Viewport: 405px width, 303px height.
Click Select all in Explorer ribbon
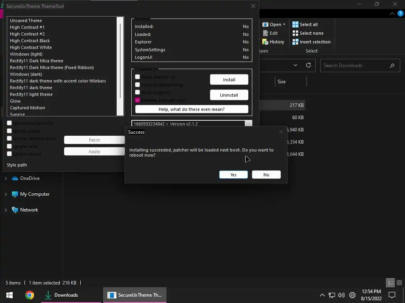(x=305, y=24)
